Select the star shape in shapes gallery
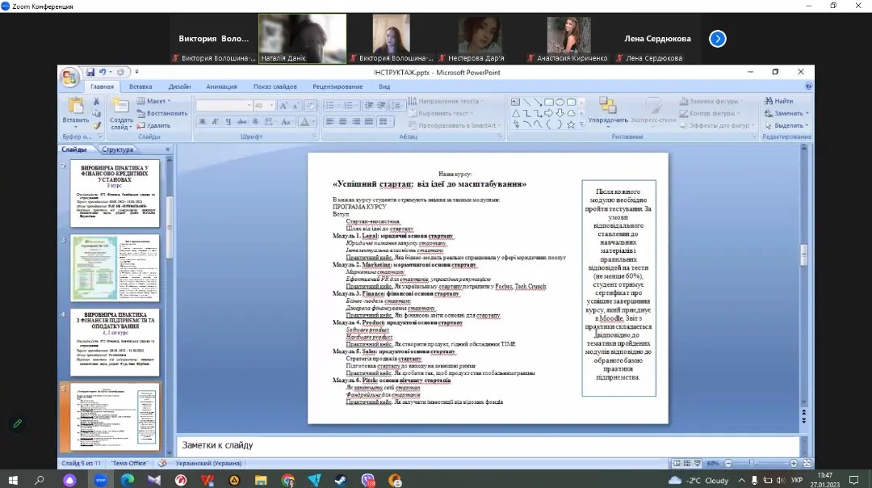 tap(571, 124)
